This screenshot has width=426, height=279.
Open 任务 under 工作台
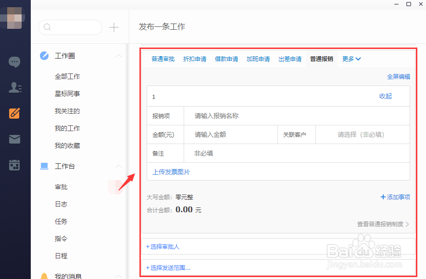pyautogui.click(x=61, y=221)
